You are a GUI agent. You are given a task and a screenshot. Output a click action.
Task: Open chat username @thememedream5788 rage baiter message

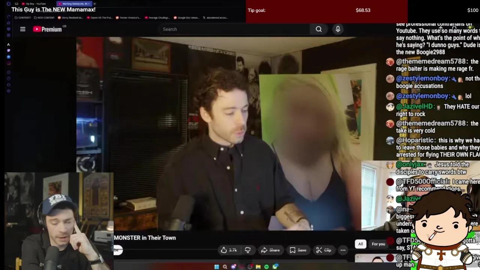[431, 61]
